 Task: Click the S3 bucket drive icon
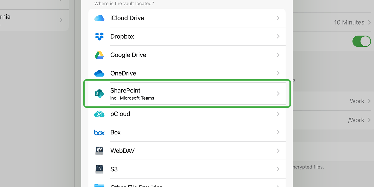[x=99, y=169]
